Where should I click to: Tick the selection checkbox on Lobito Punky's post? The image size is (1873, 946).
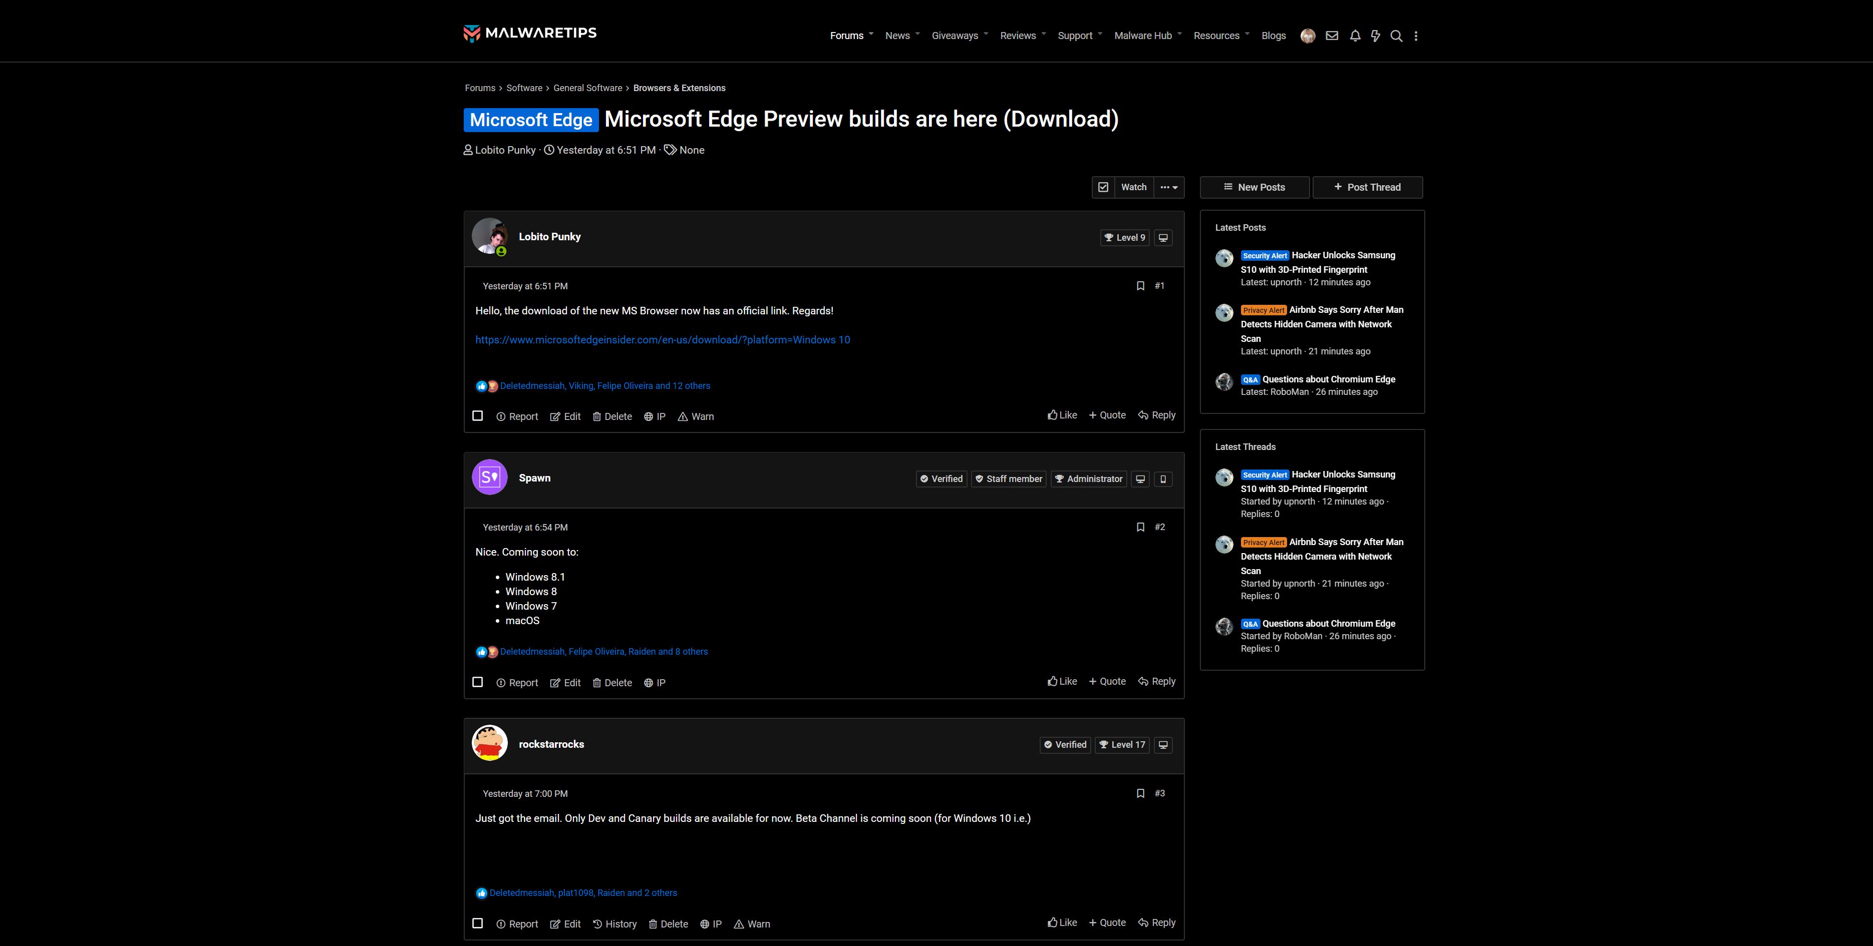point(478,415)
